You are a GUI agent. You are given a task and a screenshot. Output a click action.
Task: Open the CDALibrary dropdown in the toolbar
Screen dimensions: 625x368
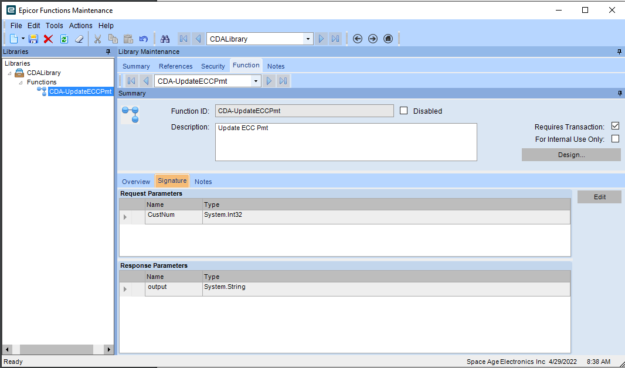[308, 39]
